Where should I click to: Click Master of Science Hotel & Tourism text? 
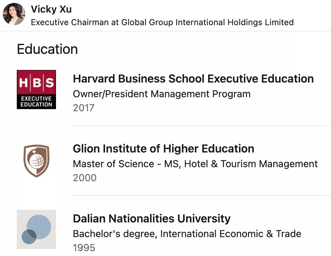(195, 164)
